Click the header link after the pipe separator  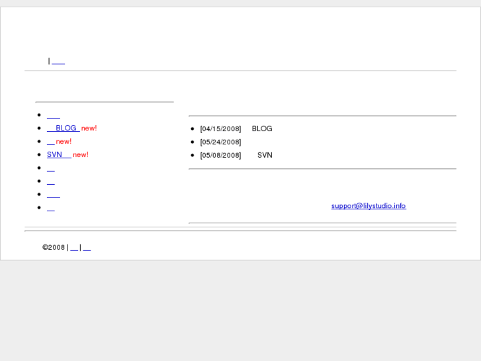[x=58, y=61]
